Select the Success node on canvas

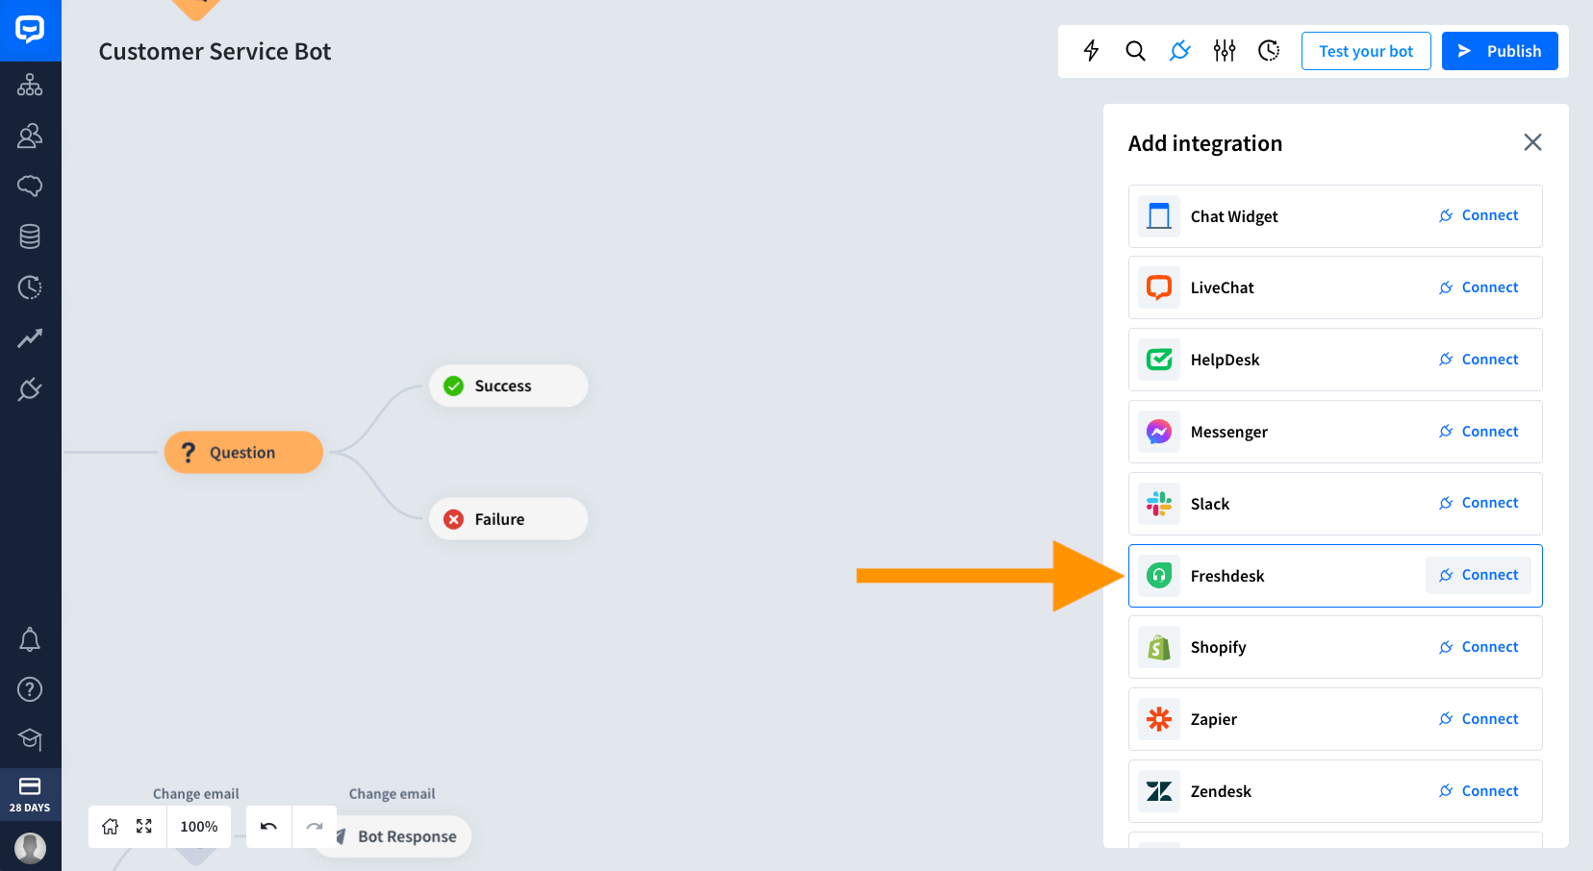509,386
